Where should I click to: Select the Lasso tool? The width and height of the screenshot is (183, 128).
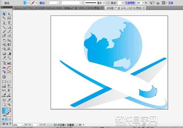[9, 18]
